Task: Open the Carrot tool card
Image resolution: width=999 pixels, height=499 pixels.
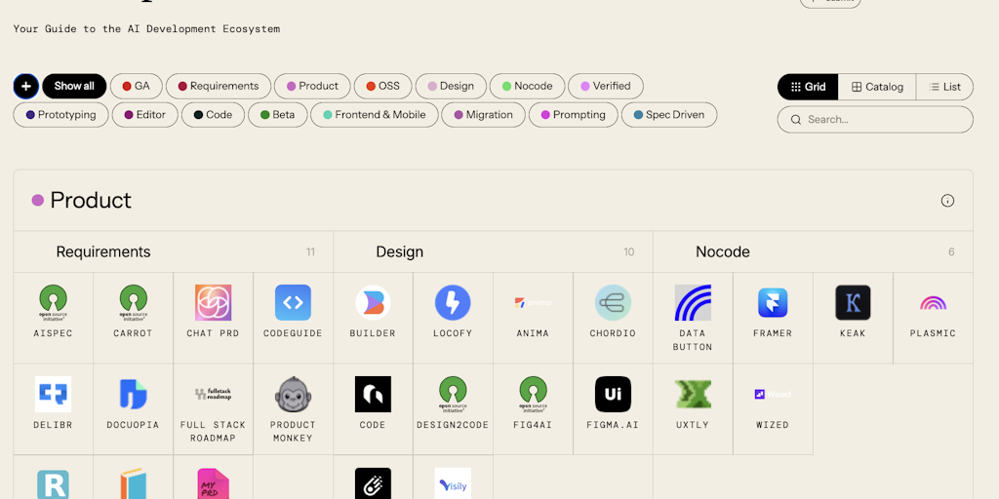Action: 133,319
